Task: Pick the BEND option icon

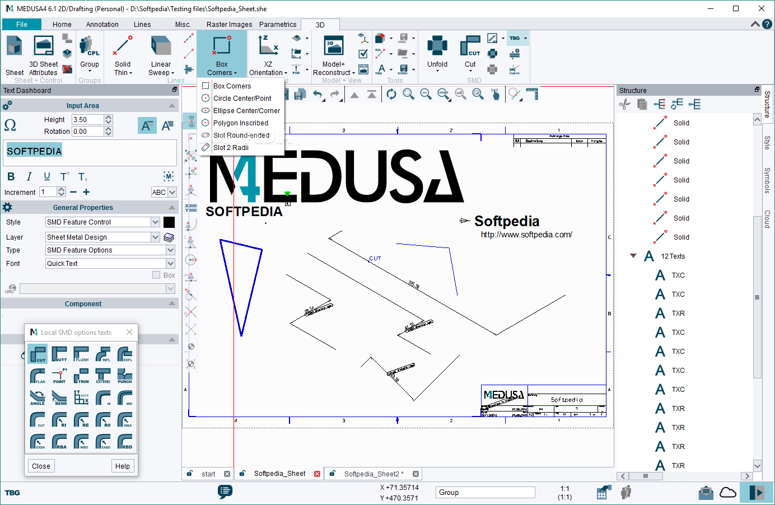Action: pos(59,398)
